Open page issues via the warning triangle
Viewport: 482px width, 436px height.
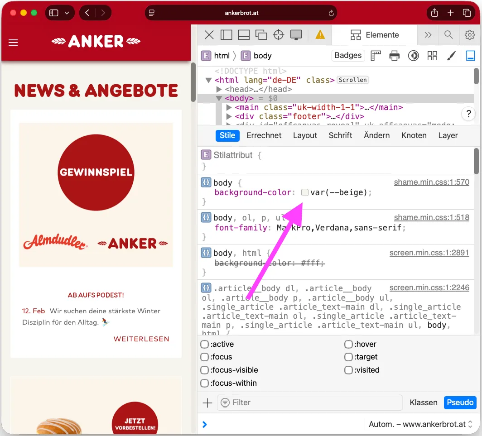(320, 35)
